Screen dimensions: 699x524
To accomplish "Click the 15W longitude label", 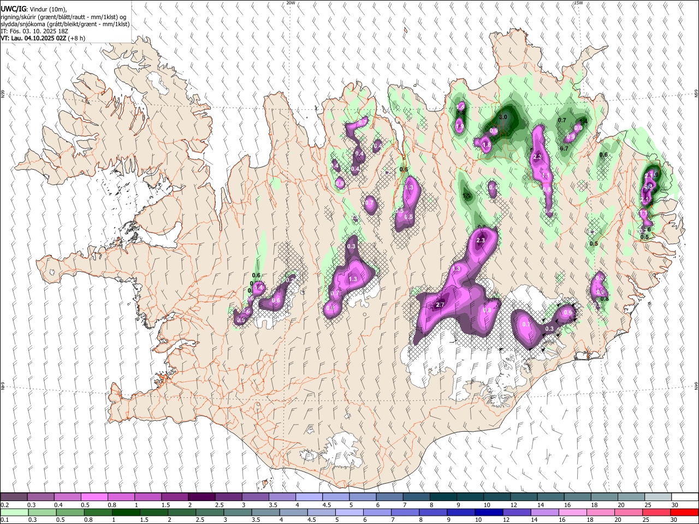I will (579, 3).
